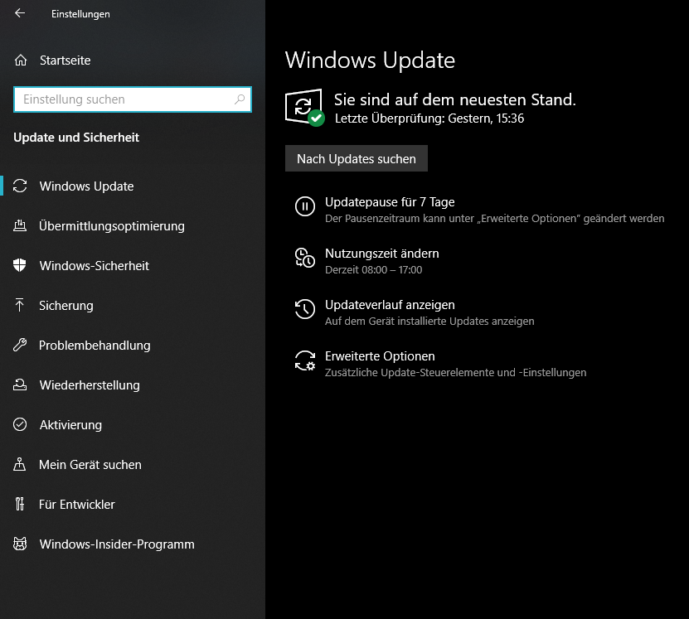
Task: Click the Mein Gerät suchen icon
Action: [20, 464]
